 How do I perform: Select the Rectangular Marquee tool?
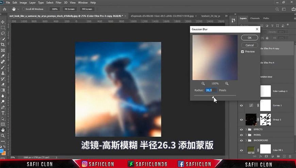click(x=3, y=28)
